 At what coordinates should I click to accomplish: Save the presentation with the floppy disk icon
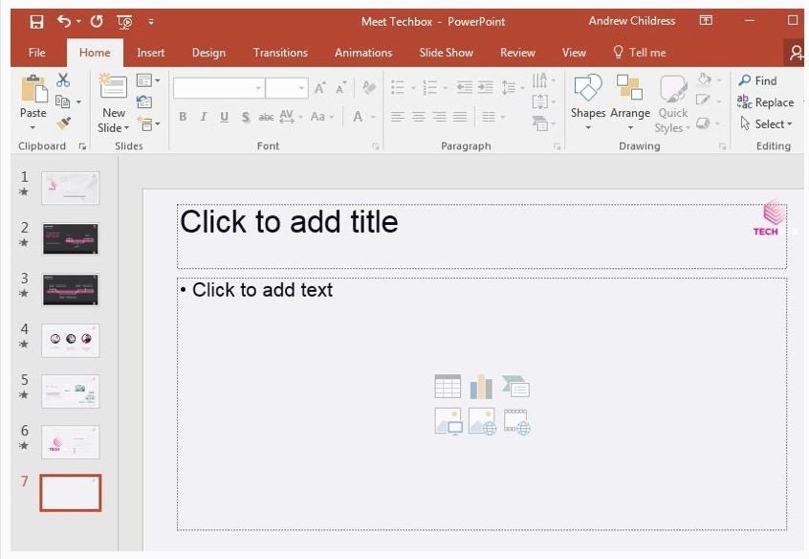point(36,22)
